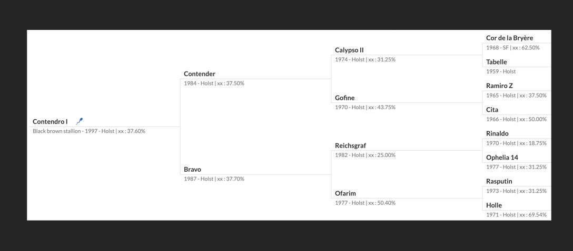
Task: Click the Tabelle ancestor name
Action: point(497,62)
